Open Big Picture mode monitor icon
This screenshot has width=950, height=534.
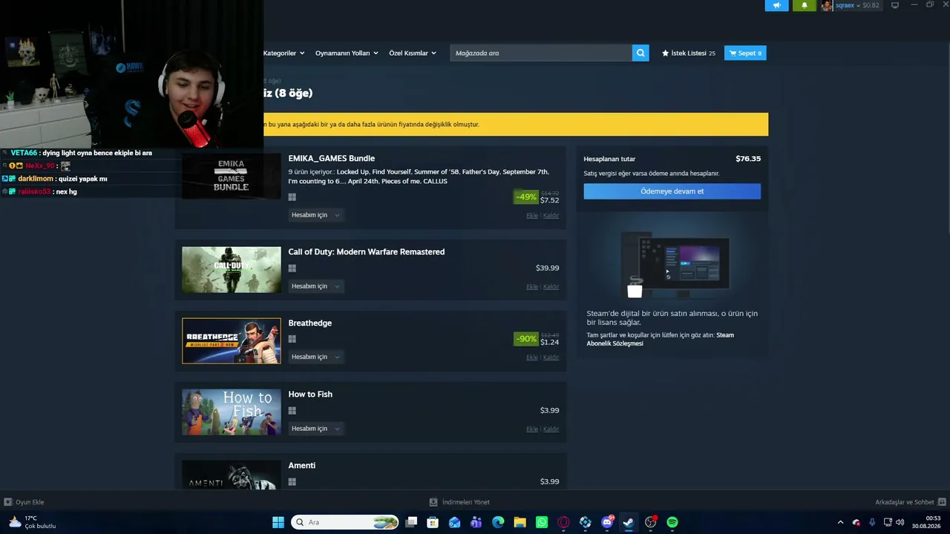pos(895,5)
